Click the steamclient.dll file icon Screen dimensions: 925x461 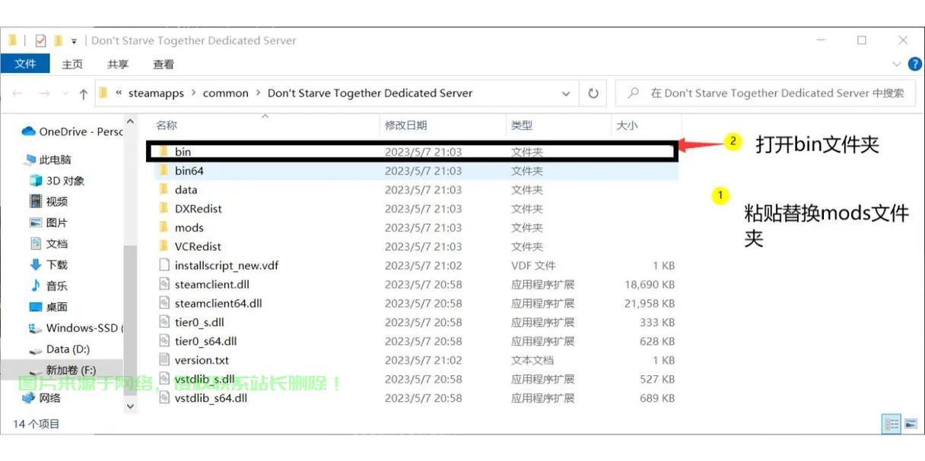164,284
